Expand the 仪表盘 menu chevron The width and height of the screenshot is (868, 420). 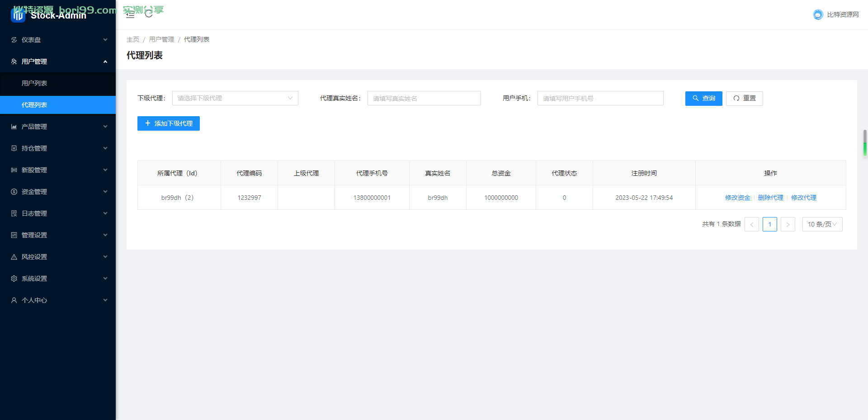105,40
